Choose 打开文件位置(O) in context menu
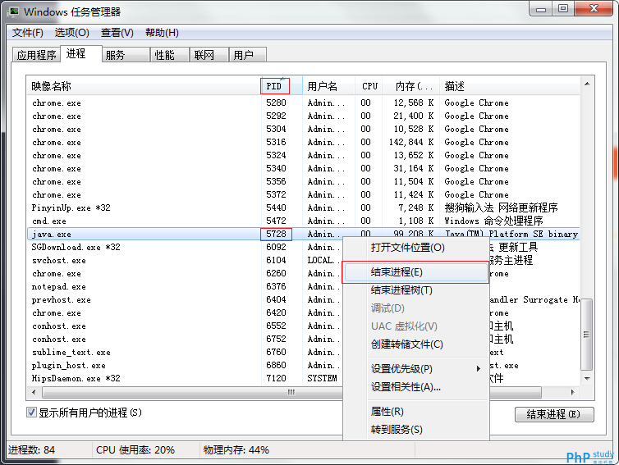Viewport: 619px width, 465px height. point(416,248)
